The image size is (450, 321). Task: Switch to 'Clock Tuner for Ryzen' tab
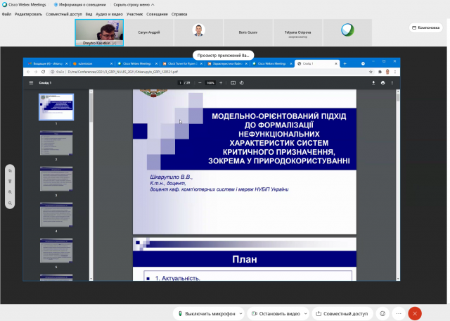pyautogui.click(x=183, y=63)
